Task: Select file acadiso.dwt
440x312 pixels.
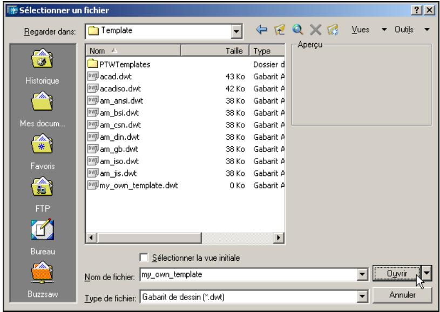Action: click(120, 89)
